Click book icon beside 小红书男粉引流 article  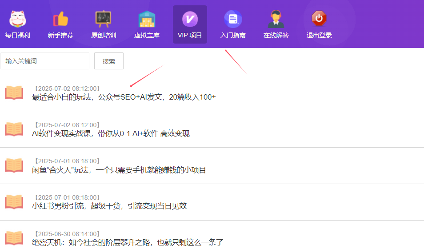[14, 202]
